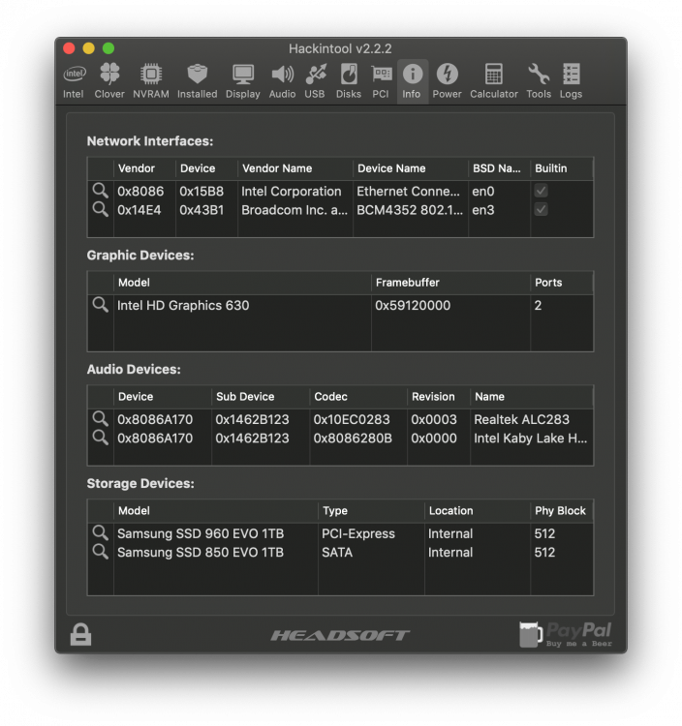Viewport: 682px width, 726px height.
Task: Click the PayPal Buy me a Beer button
Action: 566,634
